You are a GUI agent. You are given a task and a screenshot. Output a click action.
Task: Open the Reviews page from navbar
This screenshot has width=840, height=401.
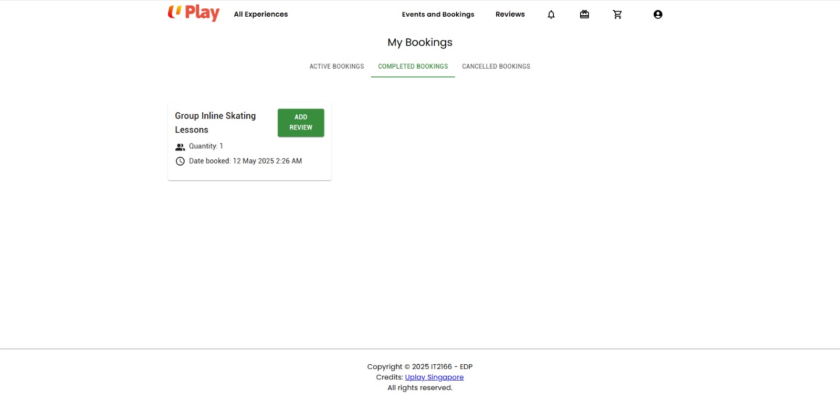510,14
